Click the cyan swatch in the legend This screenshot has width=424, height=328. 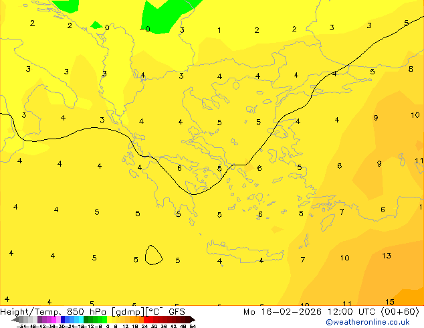click(81, 319)
